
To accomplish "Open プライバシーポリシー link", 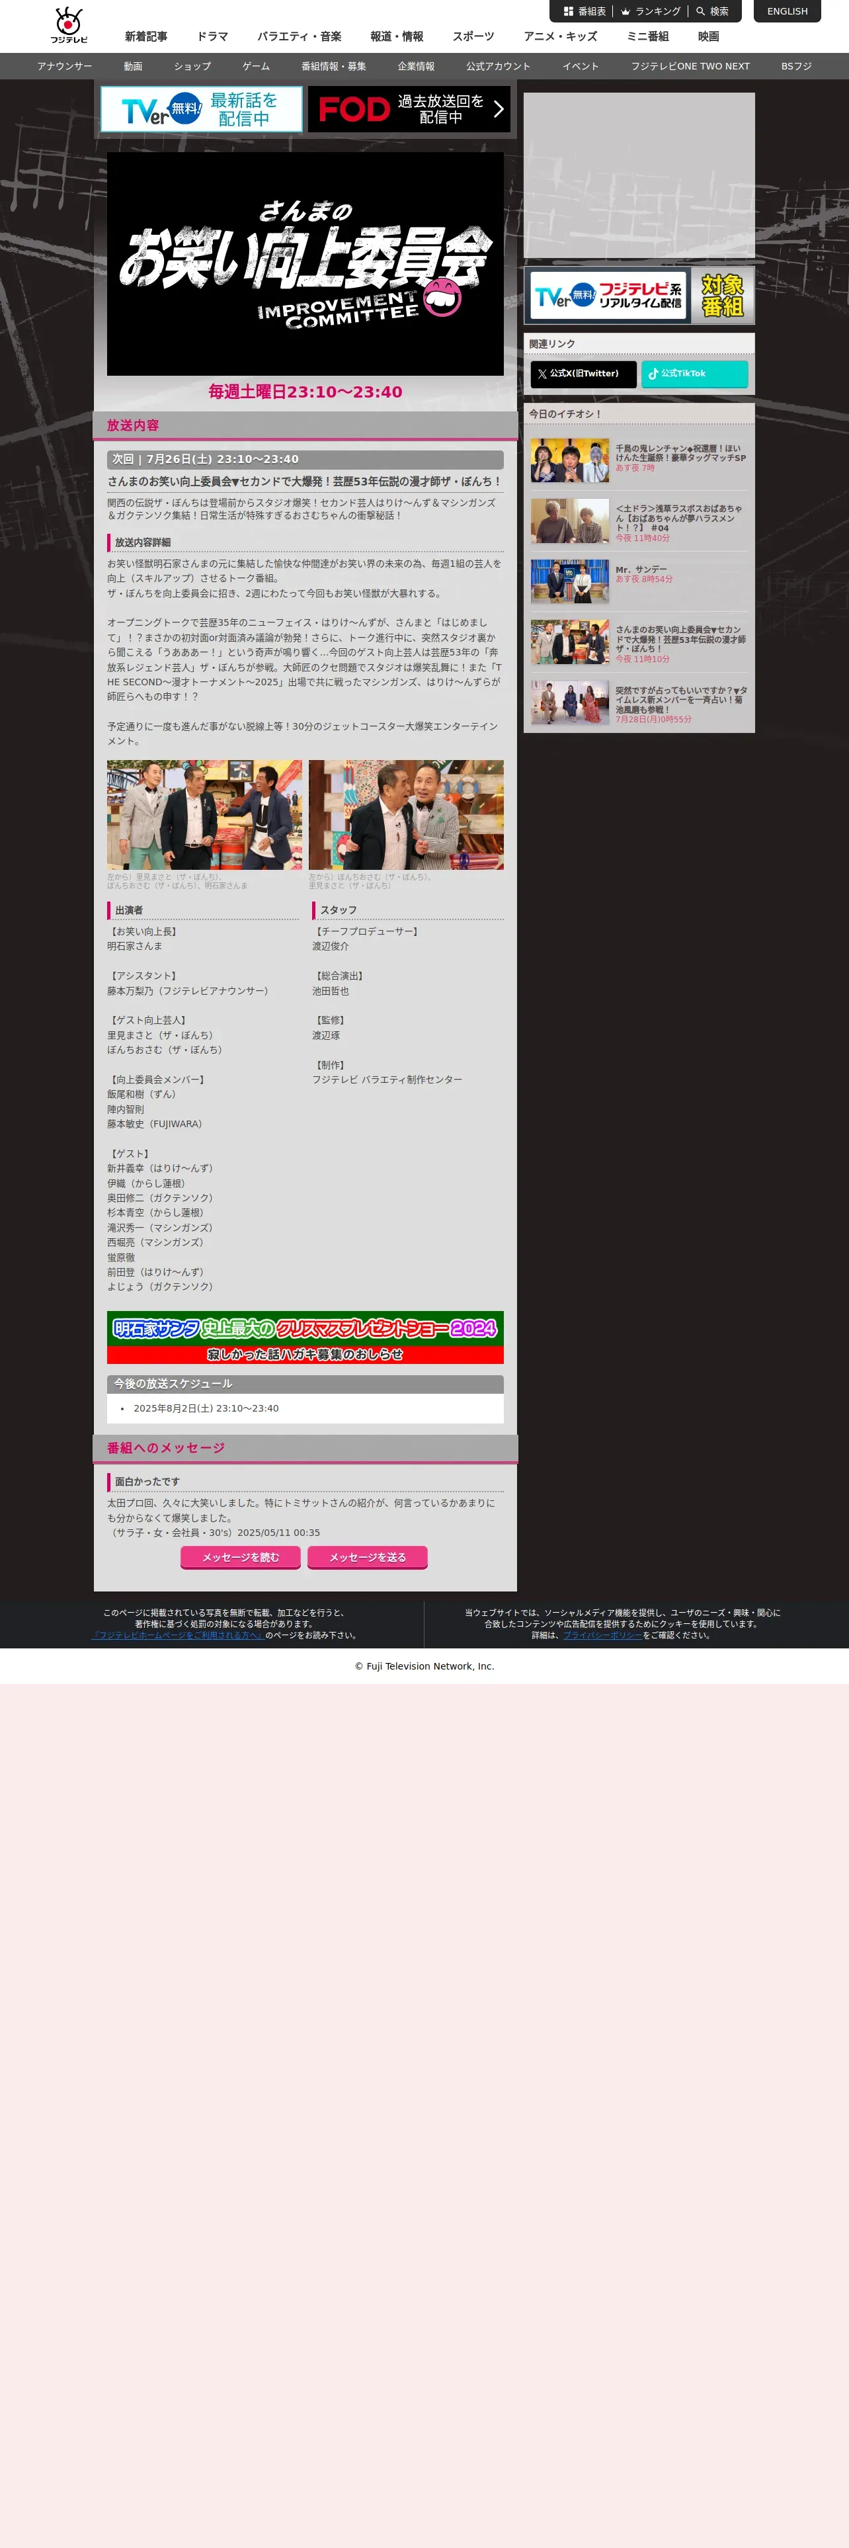I will 603,1636.
